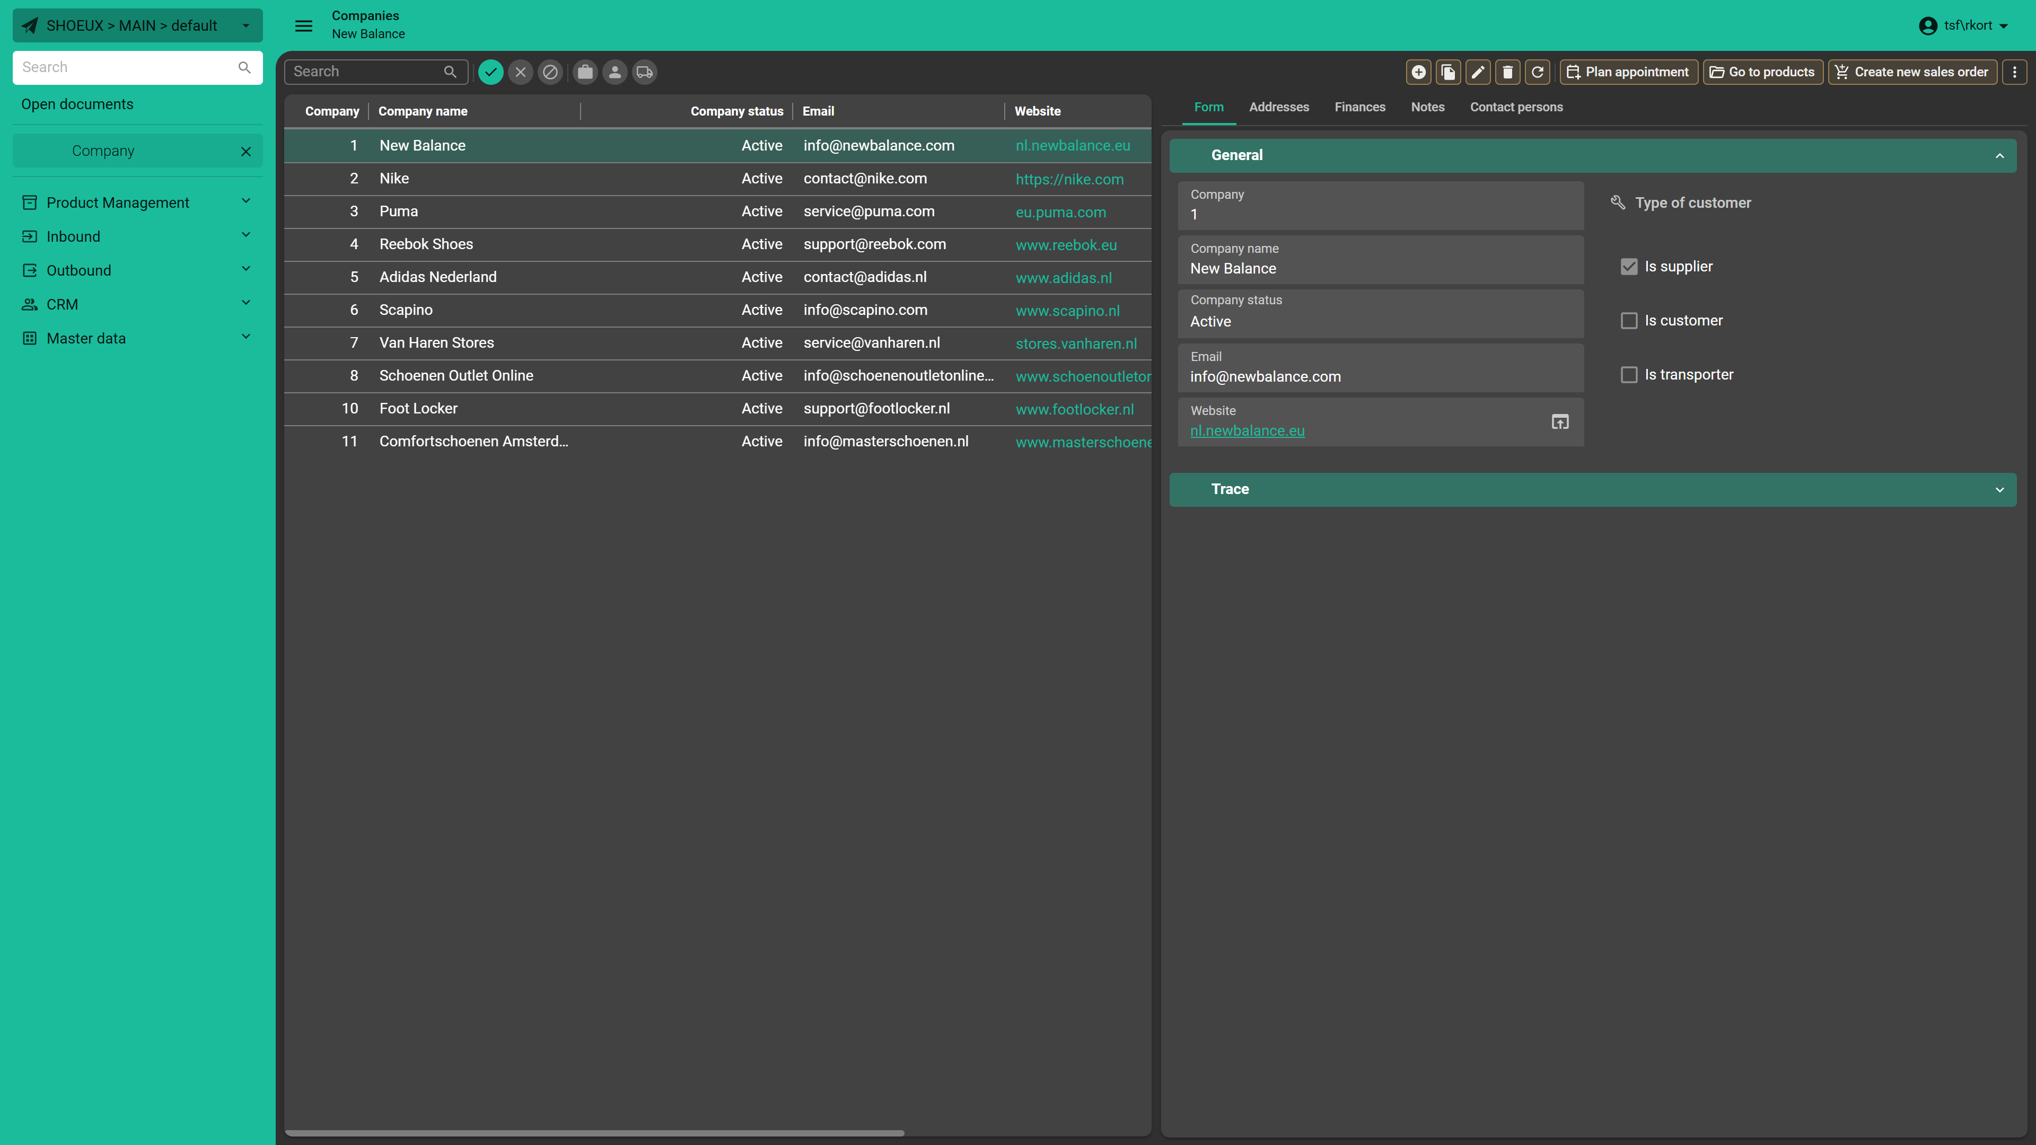Viewport: 2036px width, 1145px height.
Task: Click the Product Management sidebar icon
Action: click(x=29, y=203)
